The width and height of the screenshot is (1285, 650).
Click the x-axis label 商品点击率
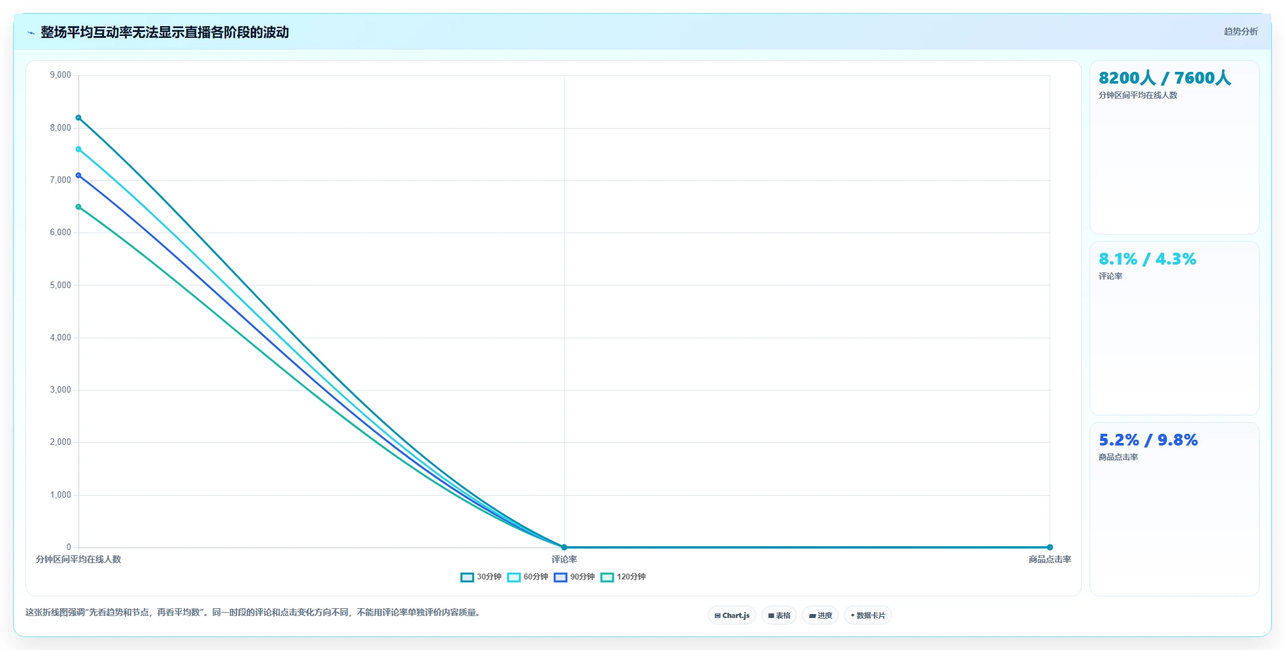[x=1050, y=559]
